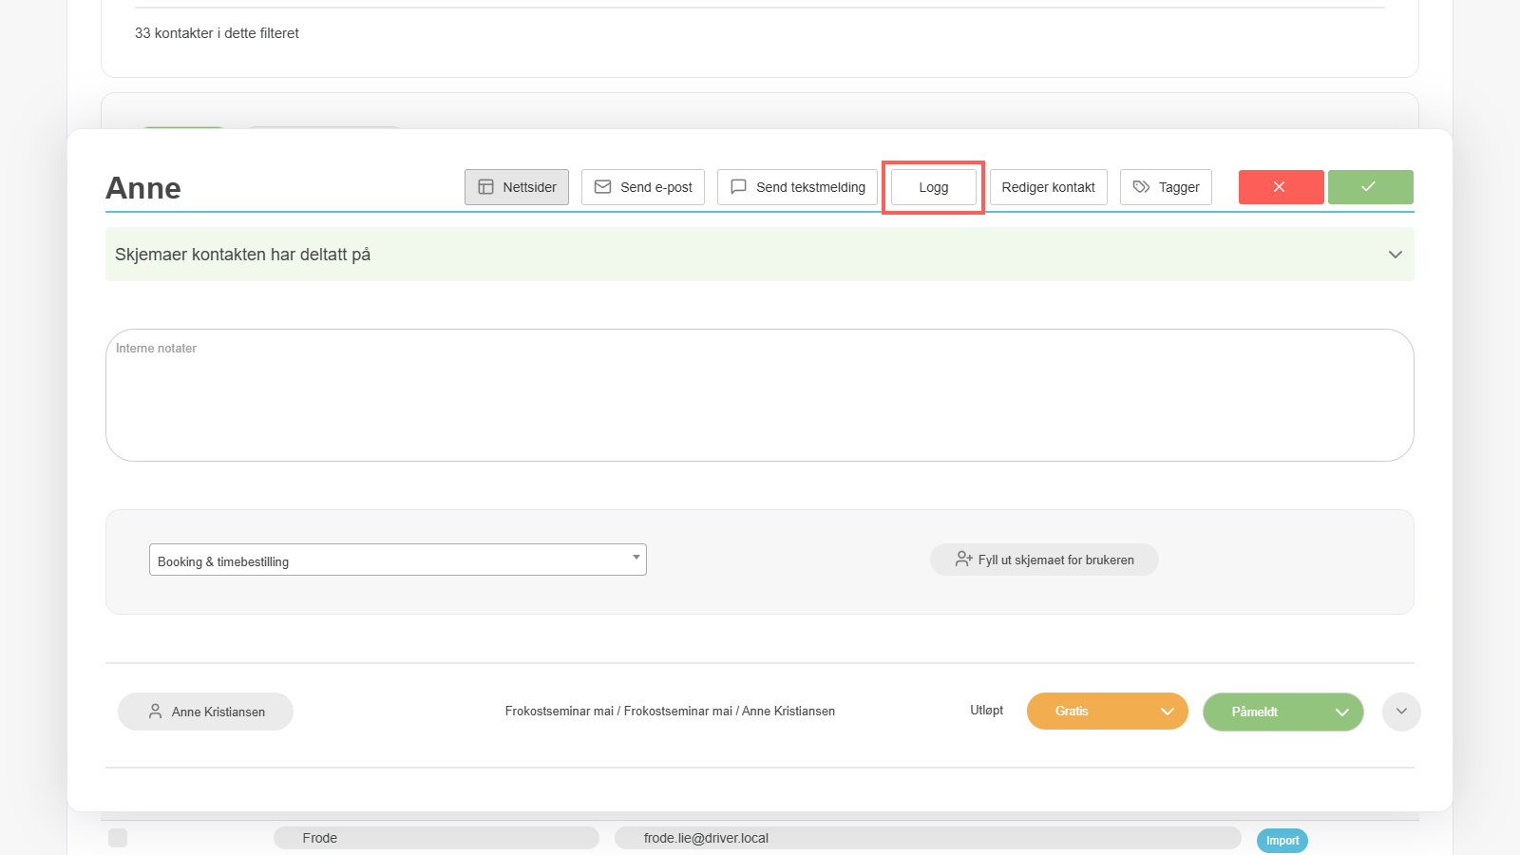This screenshot has width=1520, height=855.
Task: Confirm with the green checkmark button
Action: click(x=1370, y=187)
